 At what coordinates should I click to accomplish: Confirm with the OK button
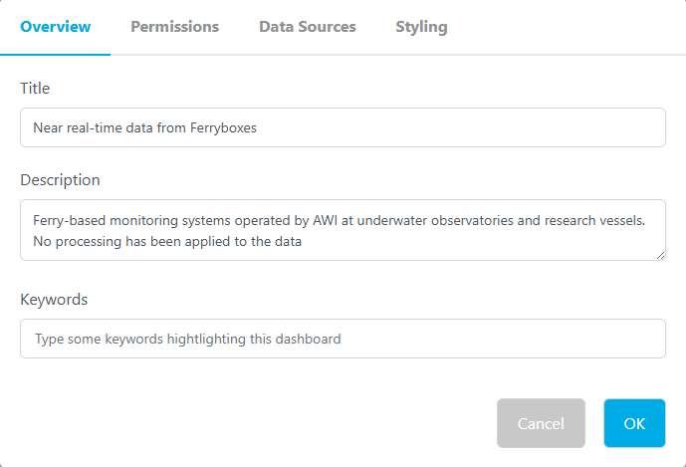[x=634, y=423]
